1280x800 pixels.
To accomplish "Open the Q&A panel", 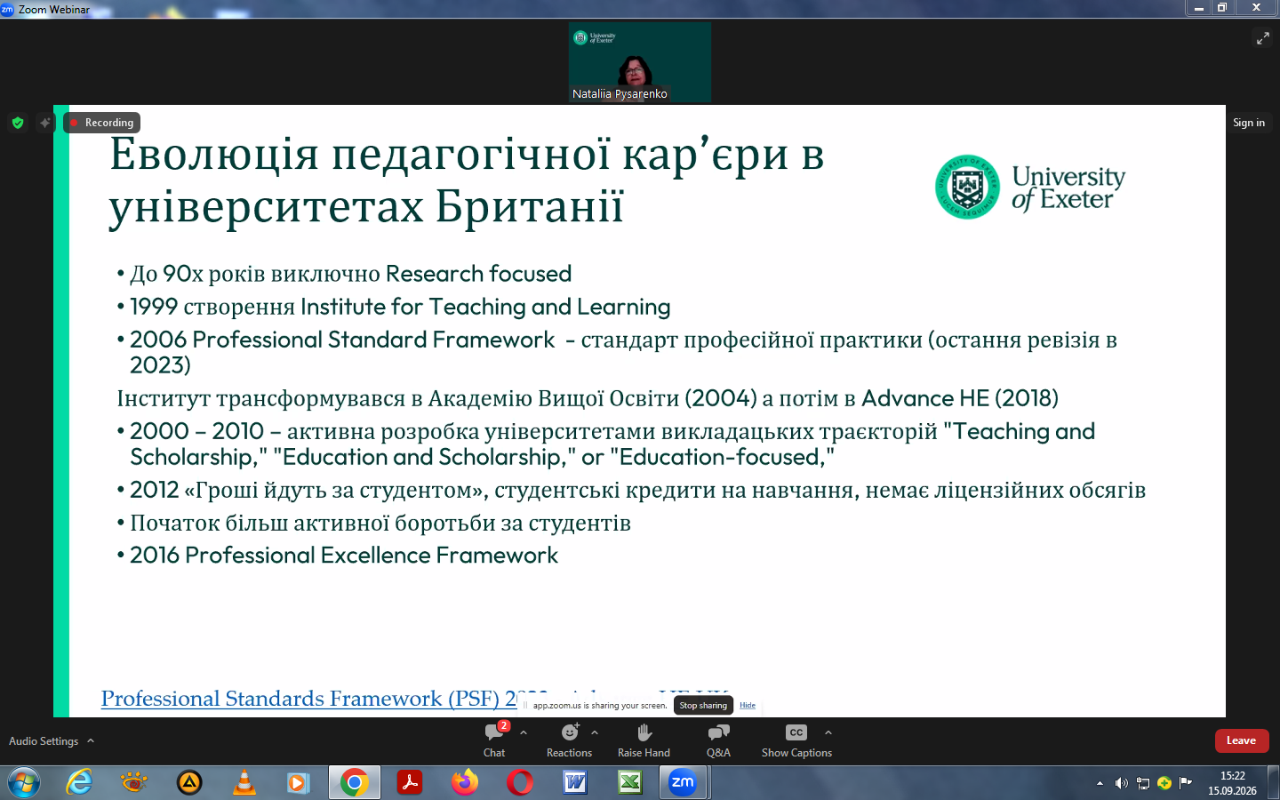I will [x=718, y=740].
